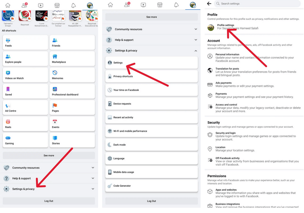
Task: Open Recent ad activity item
Action: (152, 117)
